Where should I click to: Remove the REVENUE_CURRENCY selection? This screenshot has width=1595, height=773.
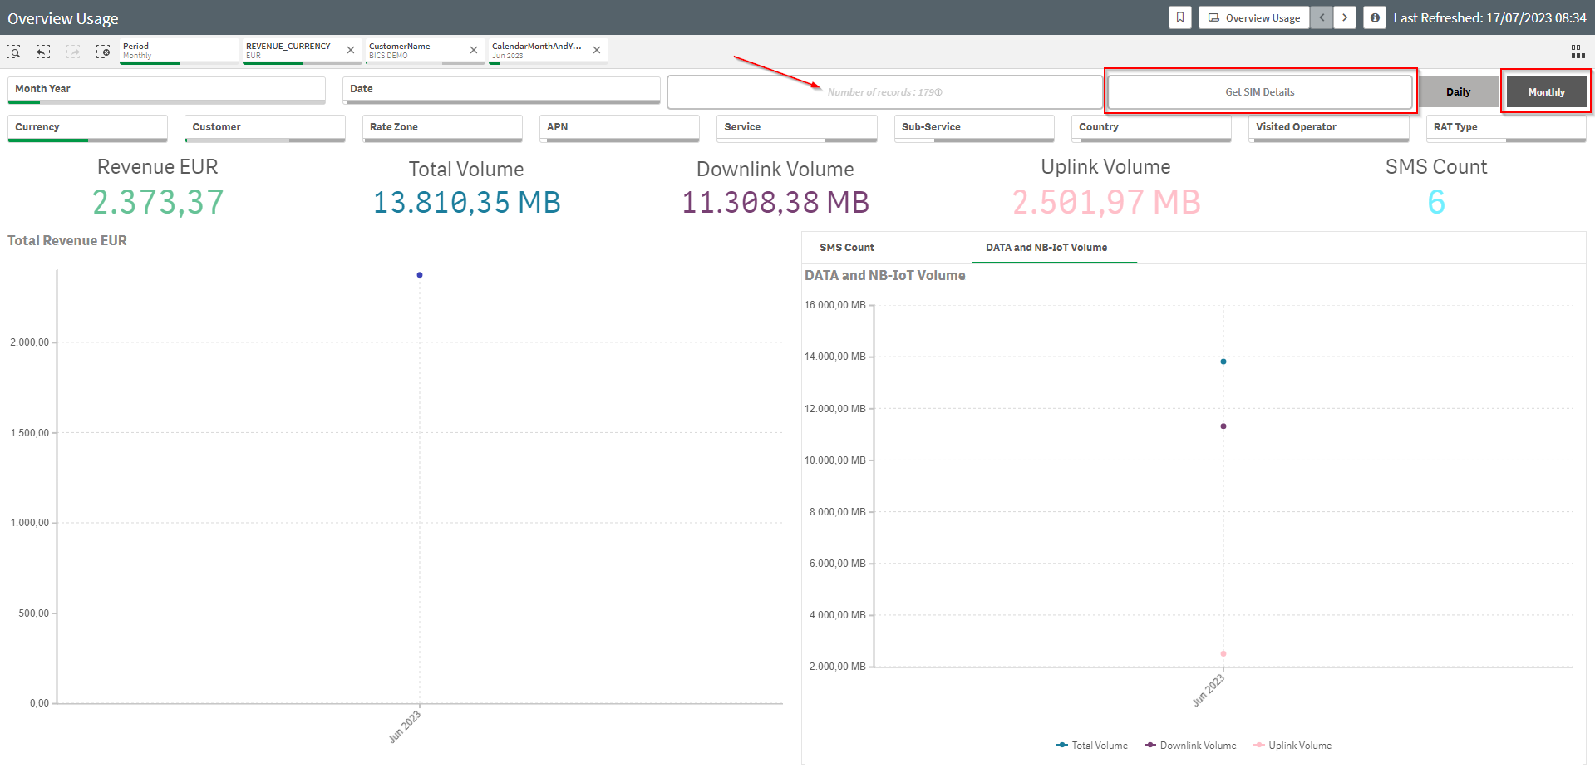pyautogui.click(x=351, y=50)
